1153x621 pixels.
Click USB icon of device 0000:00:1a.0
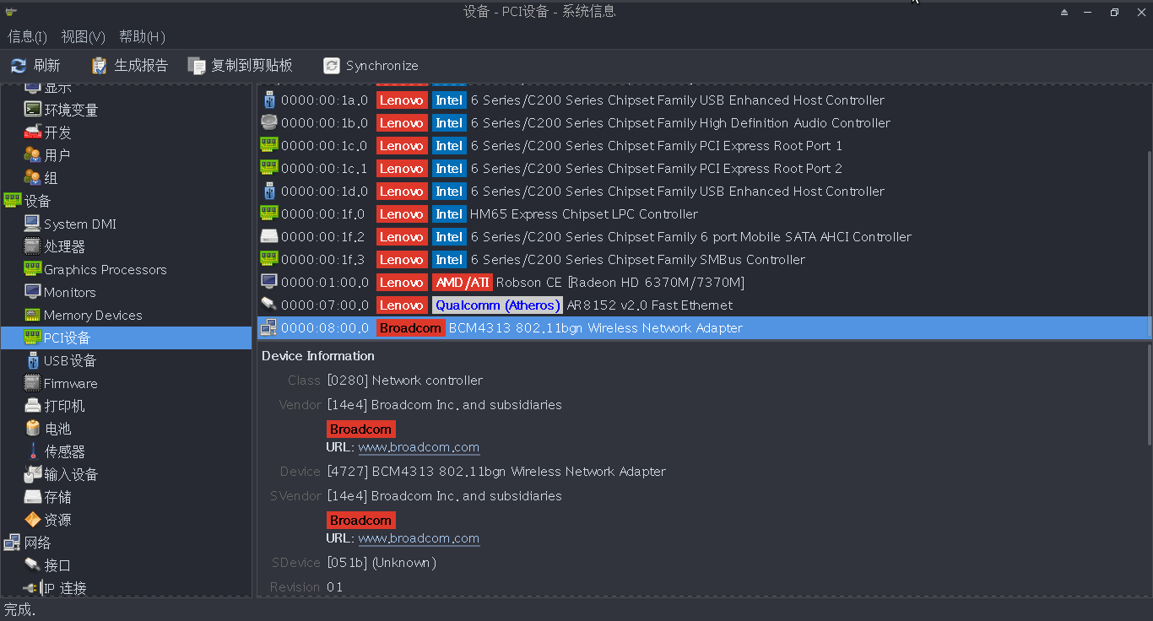(269, 100)
